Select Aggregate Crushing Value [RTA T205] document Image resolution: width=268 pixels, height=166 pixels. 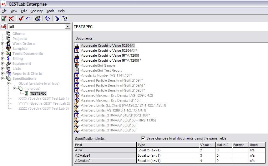pos(110,55)
